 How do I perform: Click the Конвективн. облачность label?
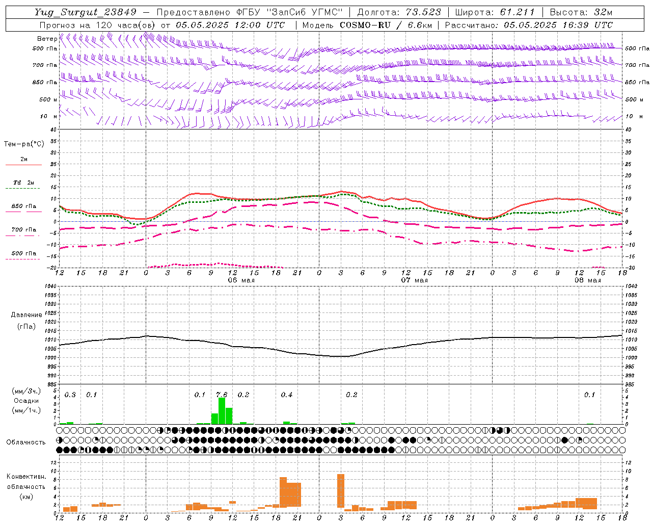26,481
